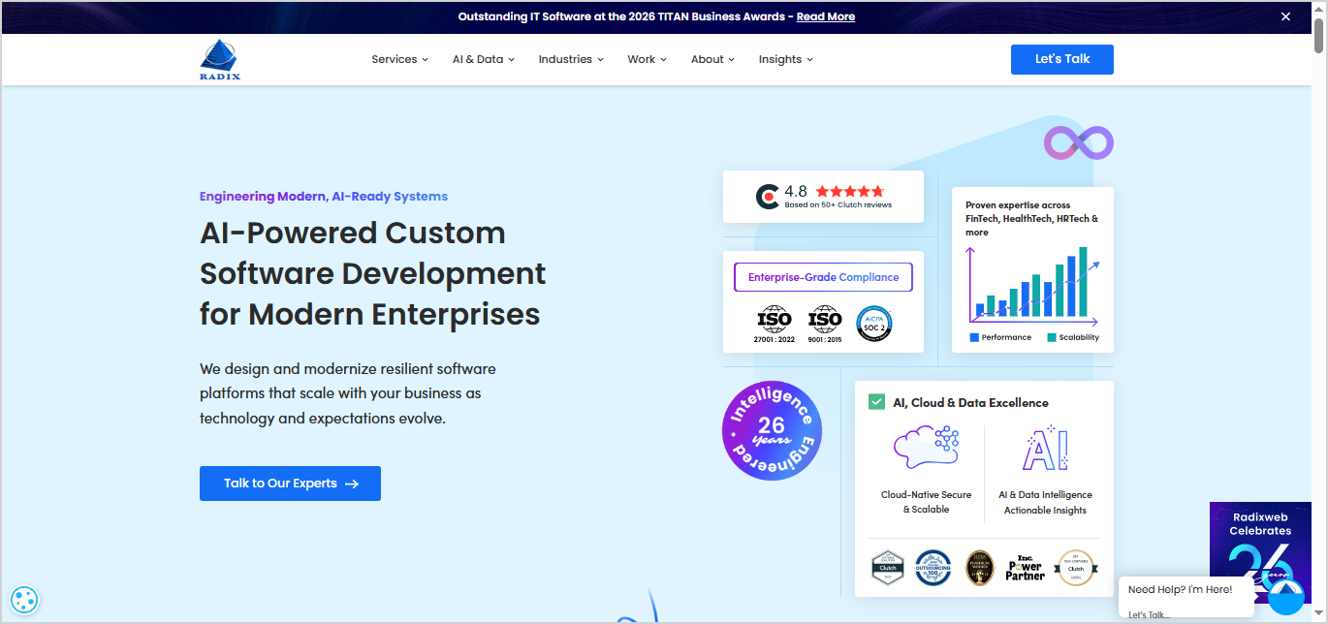Click the 26 Years Intelligence Engineered badge
The width and height of the screenshot is (1328, 624).
coord(772,430)
